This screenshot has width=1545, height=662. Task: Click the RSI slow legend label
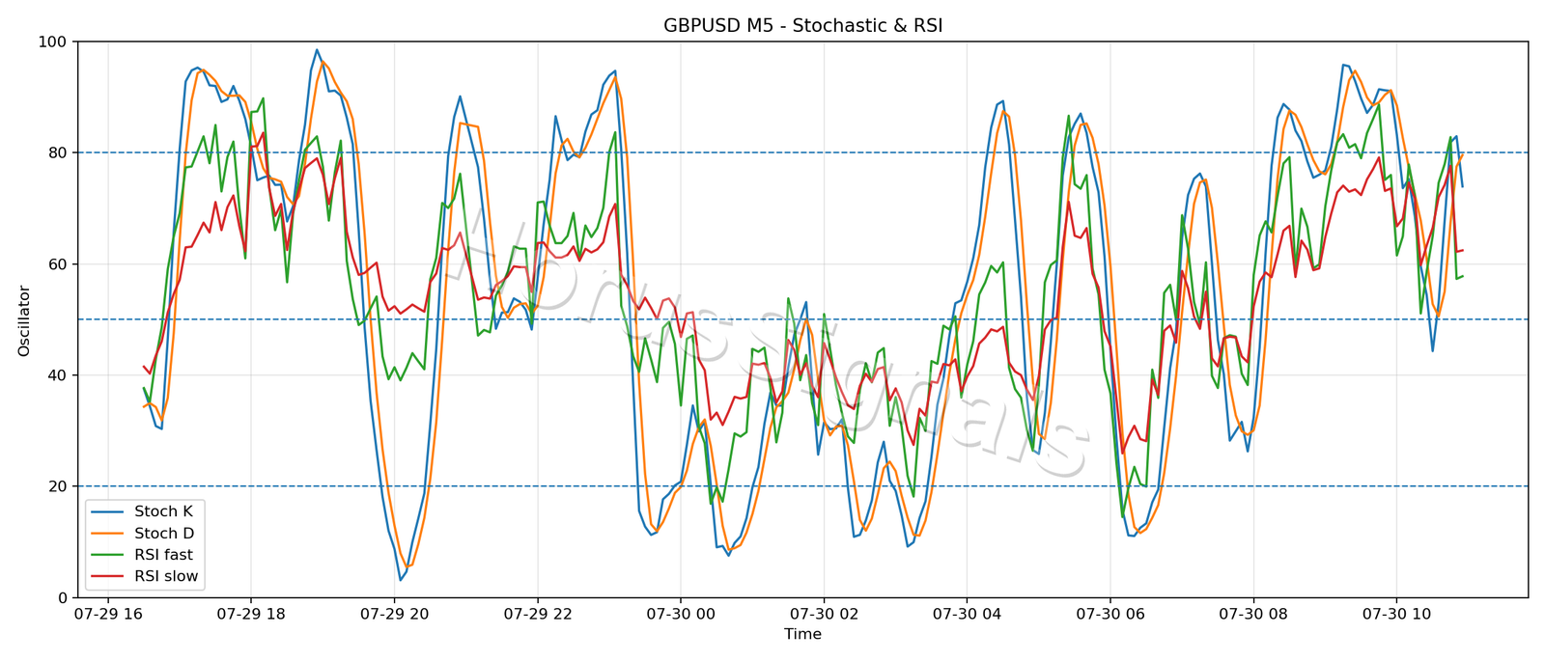click(166, 576)
